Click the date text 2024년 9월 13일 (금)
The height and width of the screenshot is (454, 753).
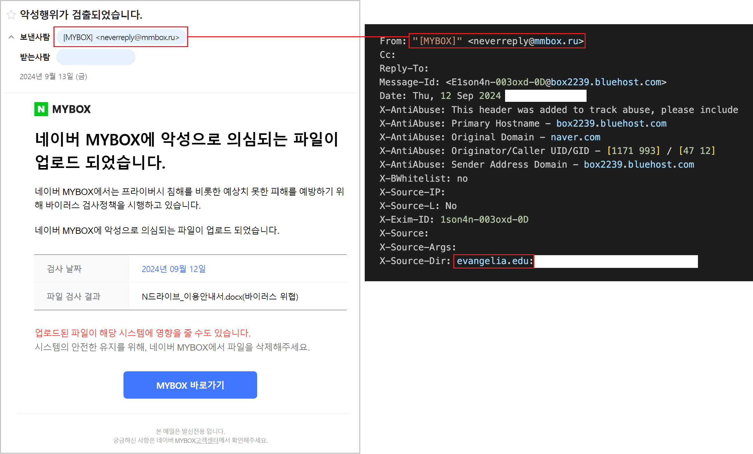click(x=53, y=77)
